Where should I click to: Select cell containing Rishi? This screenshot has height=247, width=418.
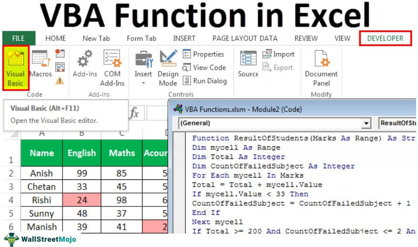pos(42,200)
